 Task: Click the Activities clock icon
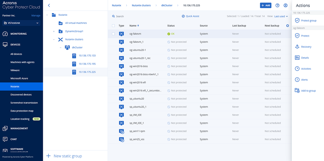pos(297,69)
